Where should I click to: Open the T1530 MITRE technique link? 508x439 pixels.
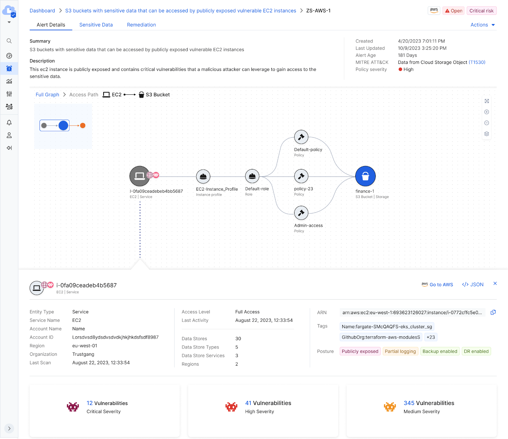(x=477, y=62)
